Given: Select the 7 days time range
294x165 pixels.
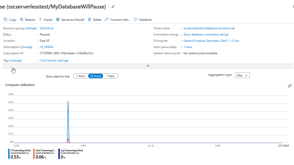Looking at the screenshot, I should [x=110, y=76].
